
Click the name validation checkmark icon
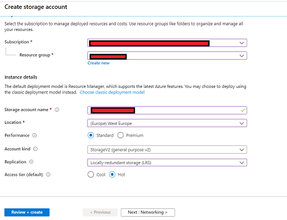coord(243,110)
